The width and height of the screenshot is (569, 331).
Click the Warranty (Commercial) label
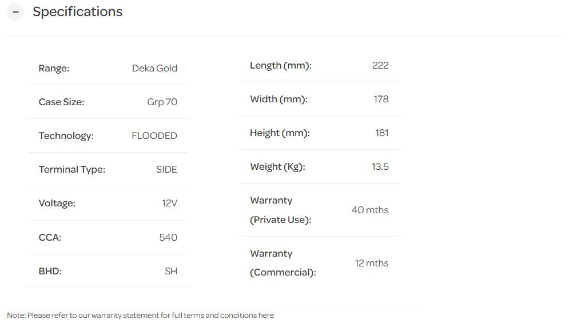pos(282,263)
